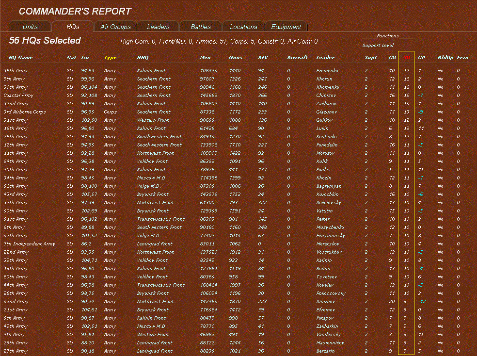The width and height of the screenshot is (477, 356).
Task: Switch to the Leaders tab
Action: click(158, 27)
